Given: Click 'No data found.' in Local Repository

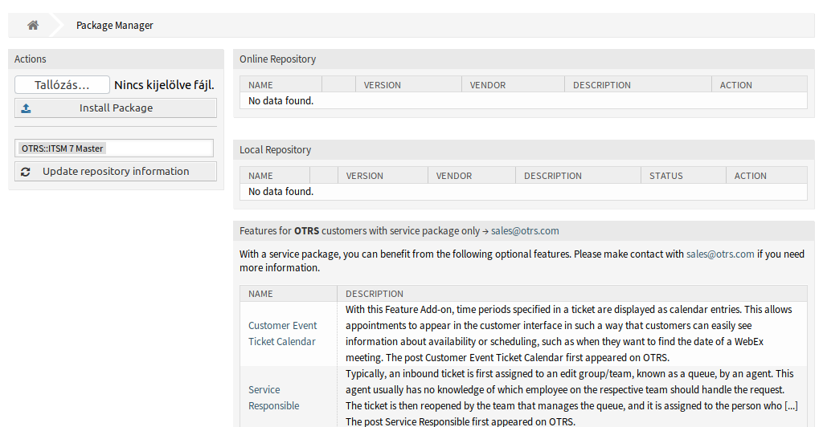Looking at the screenshot, I should pyautogui.click(x=281, y=191).
